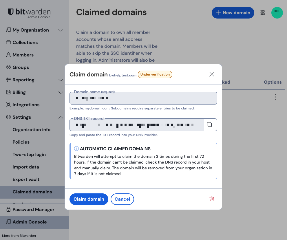Expand the My Organization section
This screenshot has width=287, height=240.
61,30
